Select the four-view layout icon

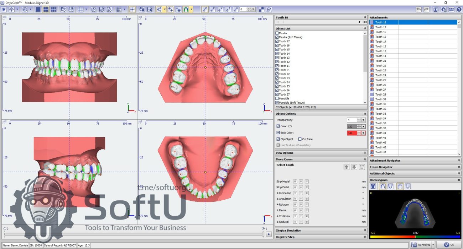coord(46,10)
